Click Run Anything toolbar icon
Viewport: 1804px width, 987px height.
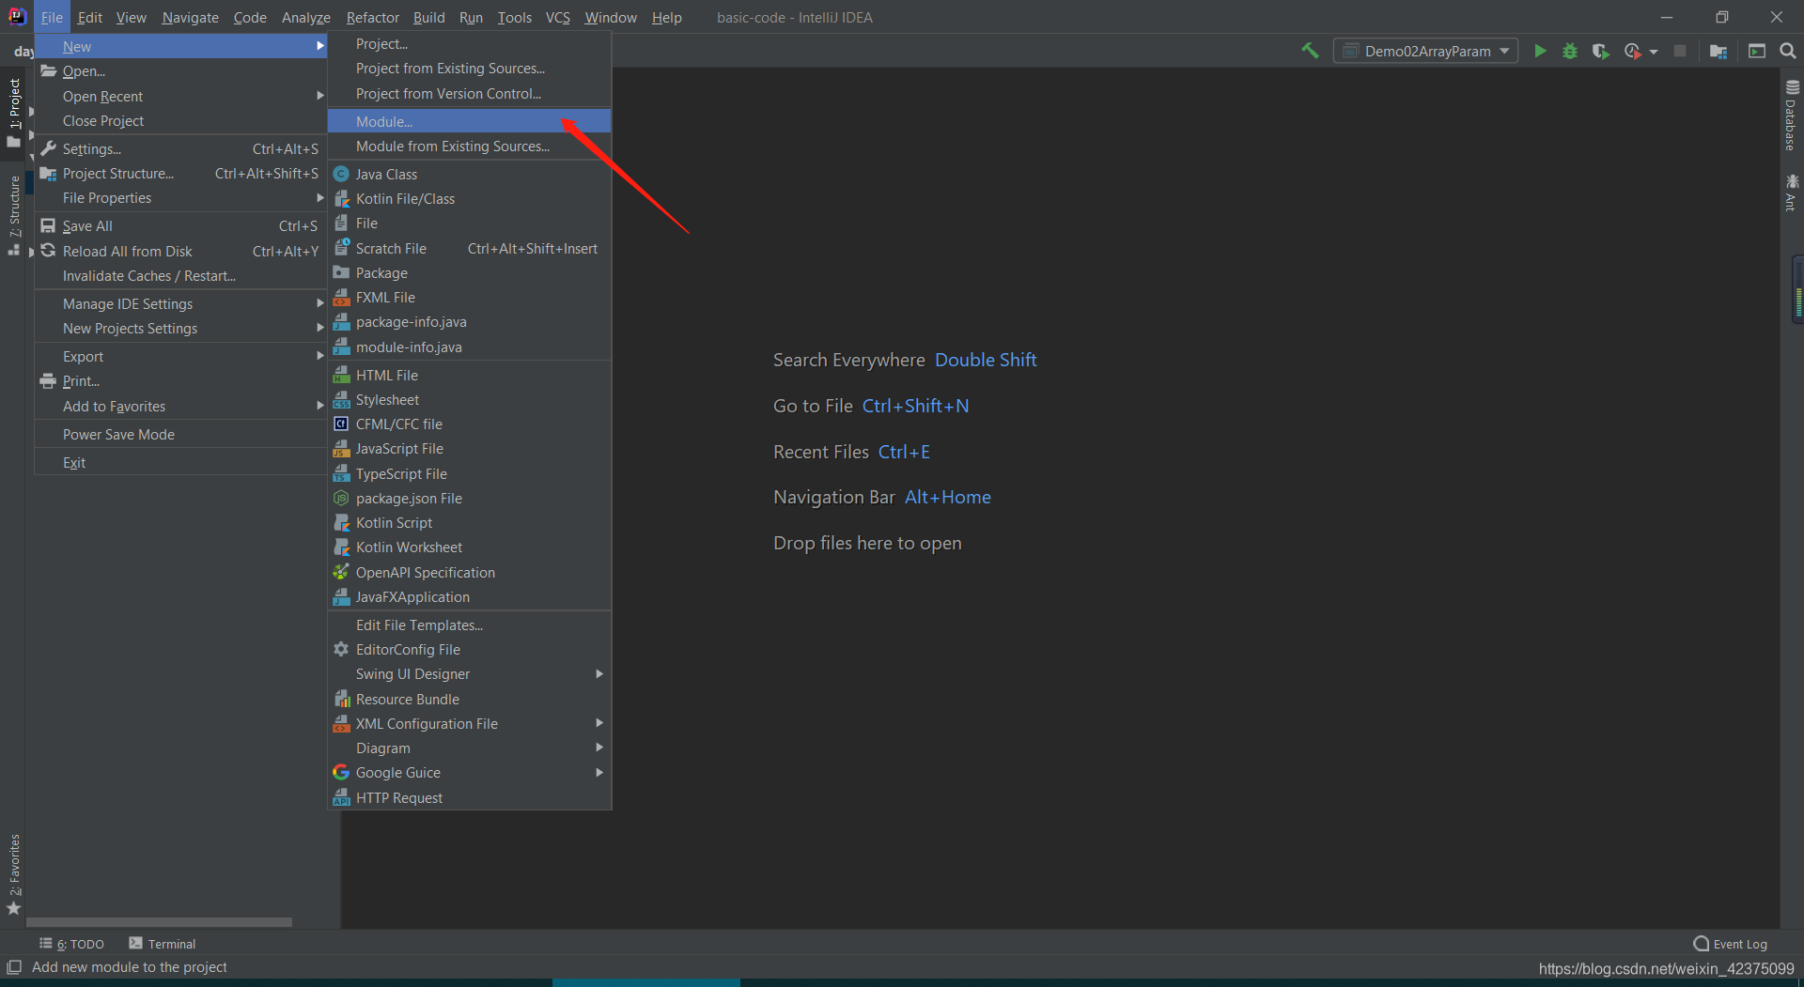point(1757,51)
